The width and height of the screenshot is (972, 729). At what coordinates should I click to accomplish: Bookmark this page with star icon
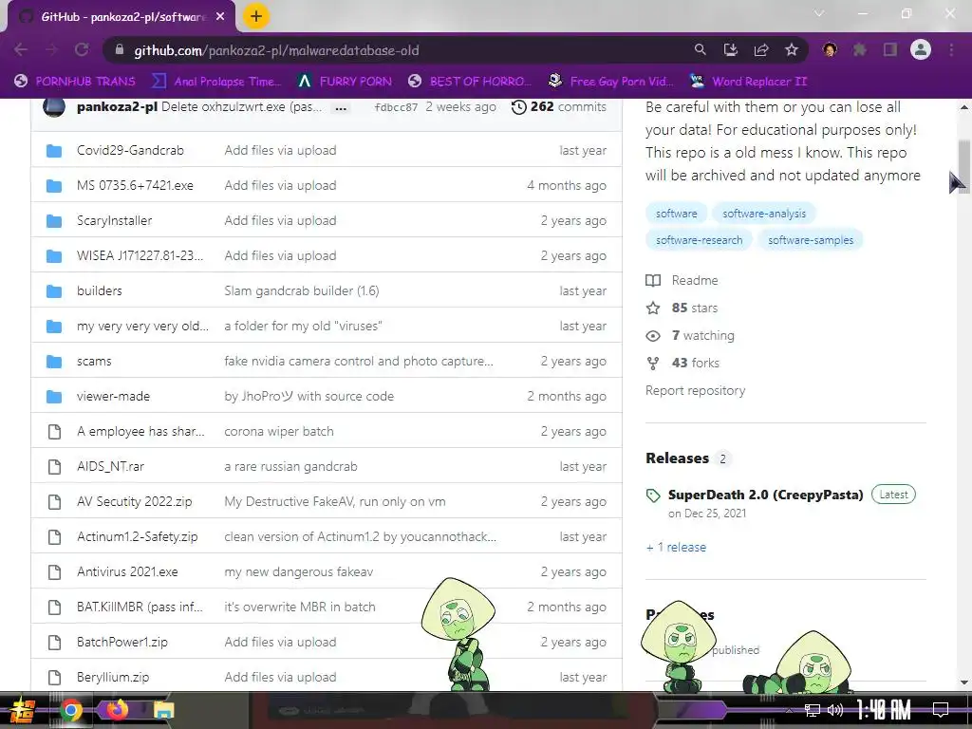[792, 50]
